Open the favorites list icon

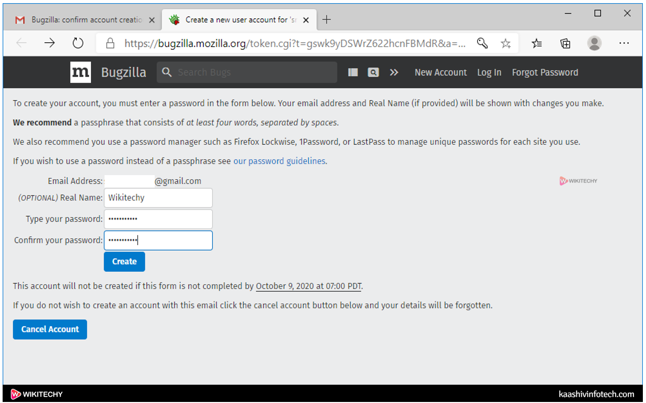pos(537,43)
